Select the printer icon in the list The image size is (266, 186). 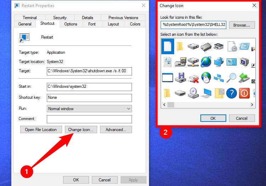pyautogui.click(x=218, y=46)
